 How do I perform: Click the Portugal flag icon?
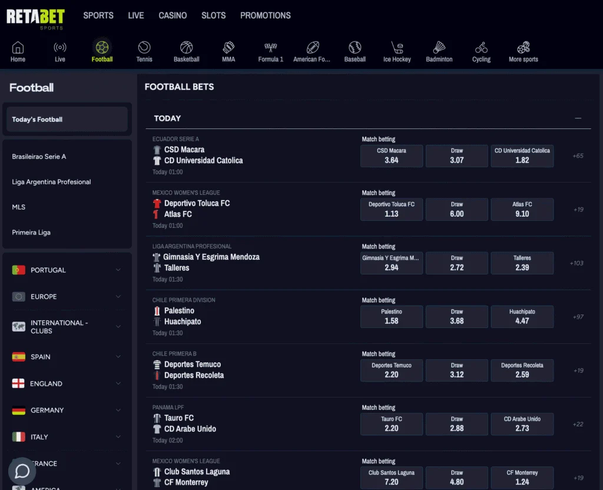tap(18, 270)
